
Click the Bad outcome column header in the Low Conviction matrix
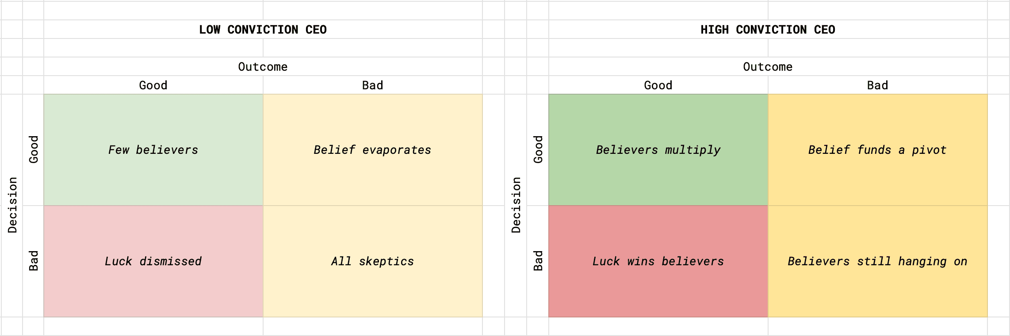click(372, 85)
